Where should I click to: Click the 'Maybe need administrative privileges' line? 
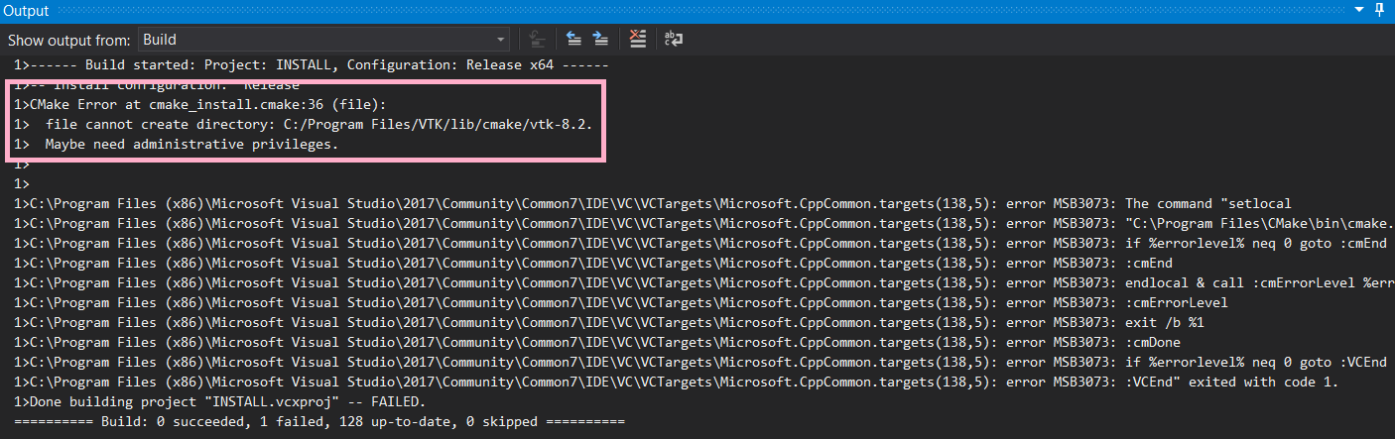(x=177, y=144)
